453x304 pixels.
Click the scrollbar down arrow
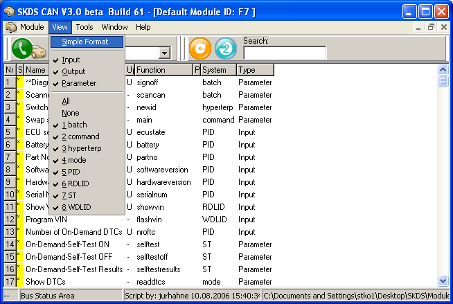(x=443, y=280)
